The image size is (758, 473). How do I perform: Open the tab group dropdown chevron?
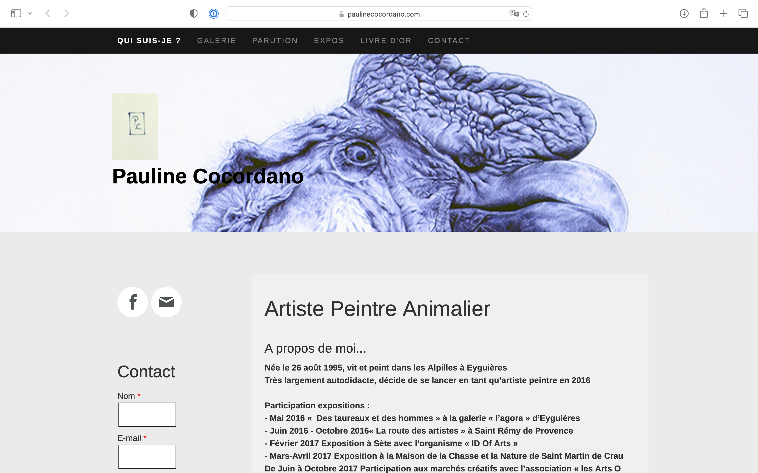(30, 13)
